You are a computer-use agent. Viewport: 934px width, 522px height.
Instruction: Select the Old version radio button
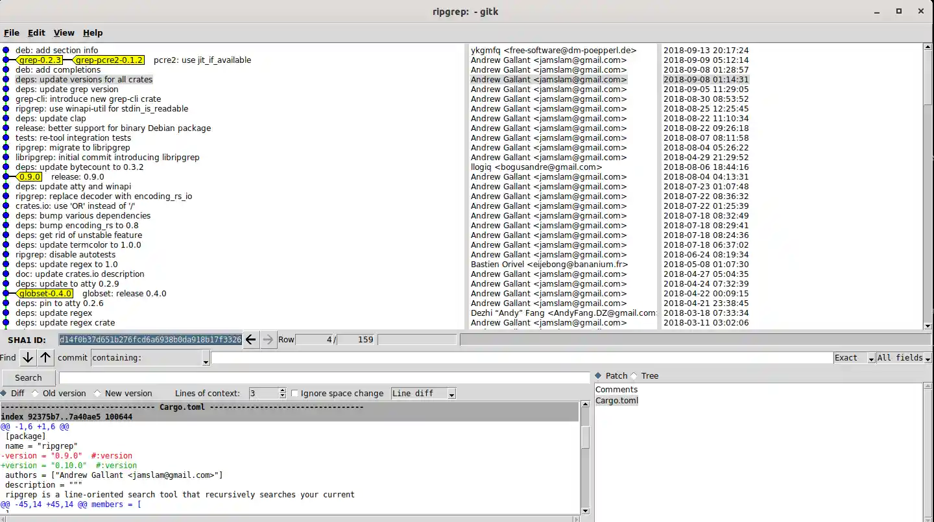tap(34, 394)
